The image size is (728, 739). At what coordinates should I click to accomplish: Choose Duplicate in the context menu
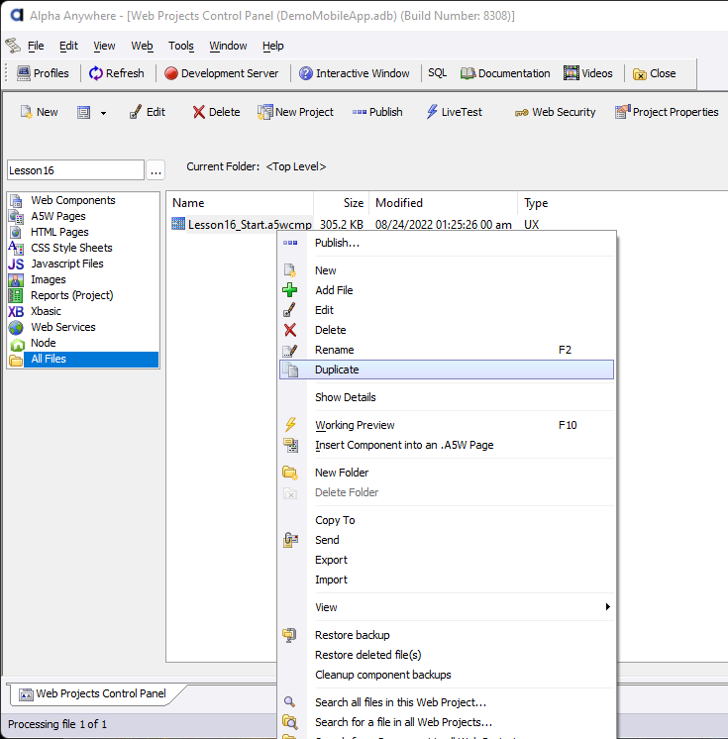pyautogui.click(x=447, y=369)
